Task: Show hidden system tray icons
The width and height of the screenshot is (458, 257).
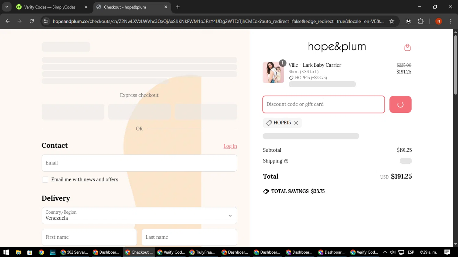Action: click(385, 252)
